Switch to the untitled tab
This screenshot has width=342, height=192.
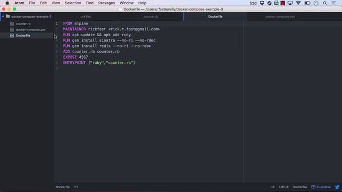[x=86, y=17]
